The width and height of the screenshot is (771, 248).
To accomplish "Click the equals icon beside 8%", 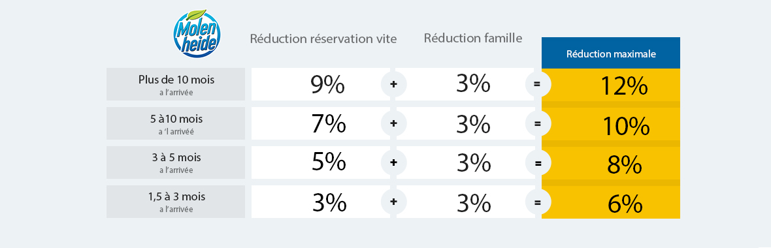I will point(538,163).
